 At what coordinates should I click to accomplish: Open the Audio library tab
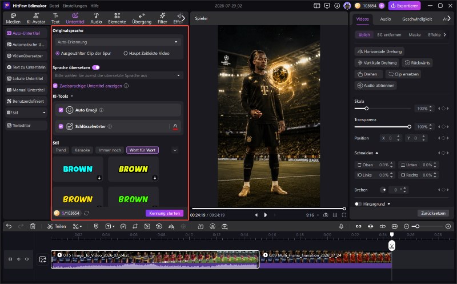click(96, 18)
